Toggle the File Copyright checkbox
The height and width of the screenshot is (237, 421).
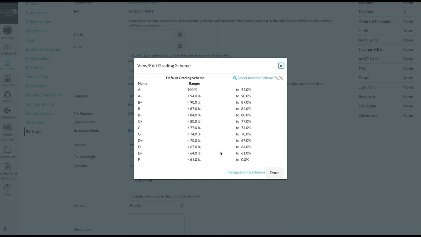pyautogui.click(x=129, y=157)
